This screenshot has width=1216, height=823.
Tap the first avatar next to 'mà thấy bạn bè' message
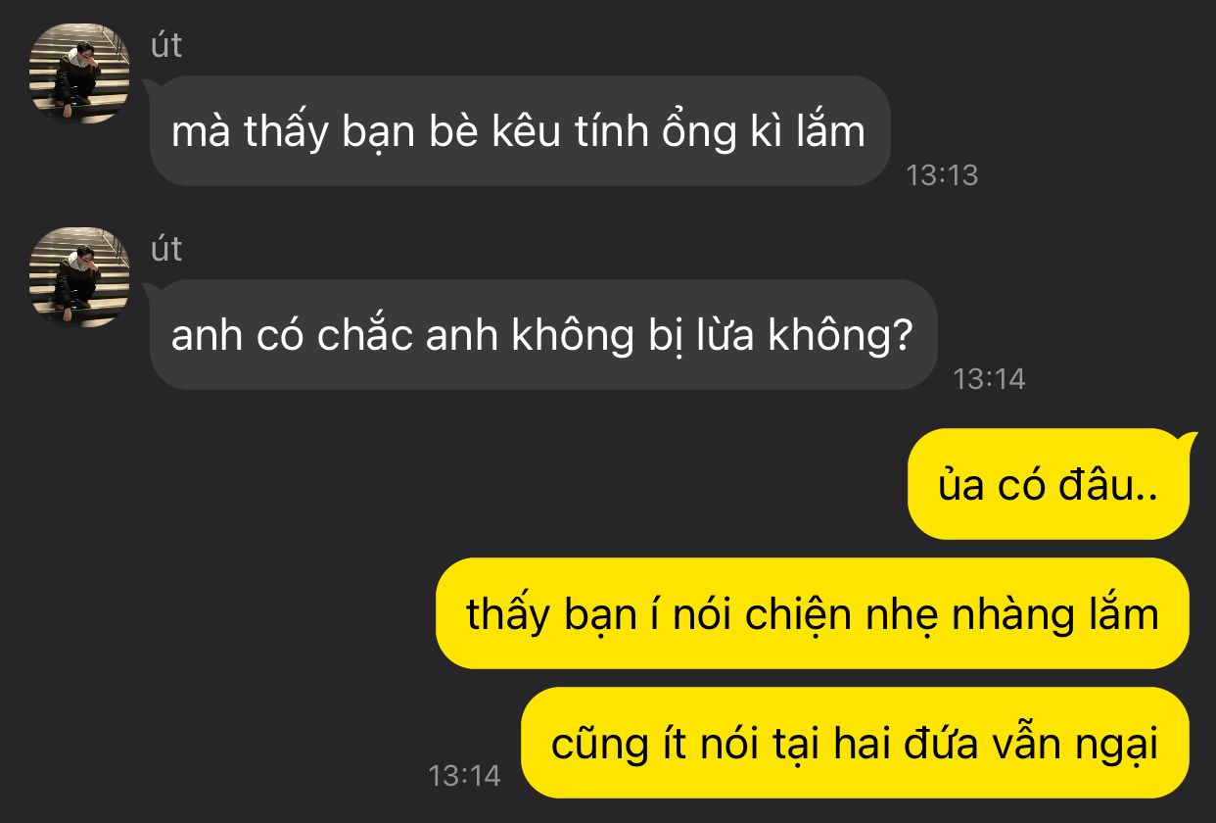(x=79, y=73)
